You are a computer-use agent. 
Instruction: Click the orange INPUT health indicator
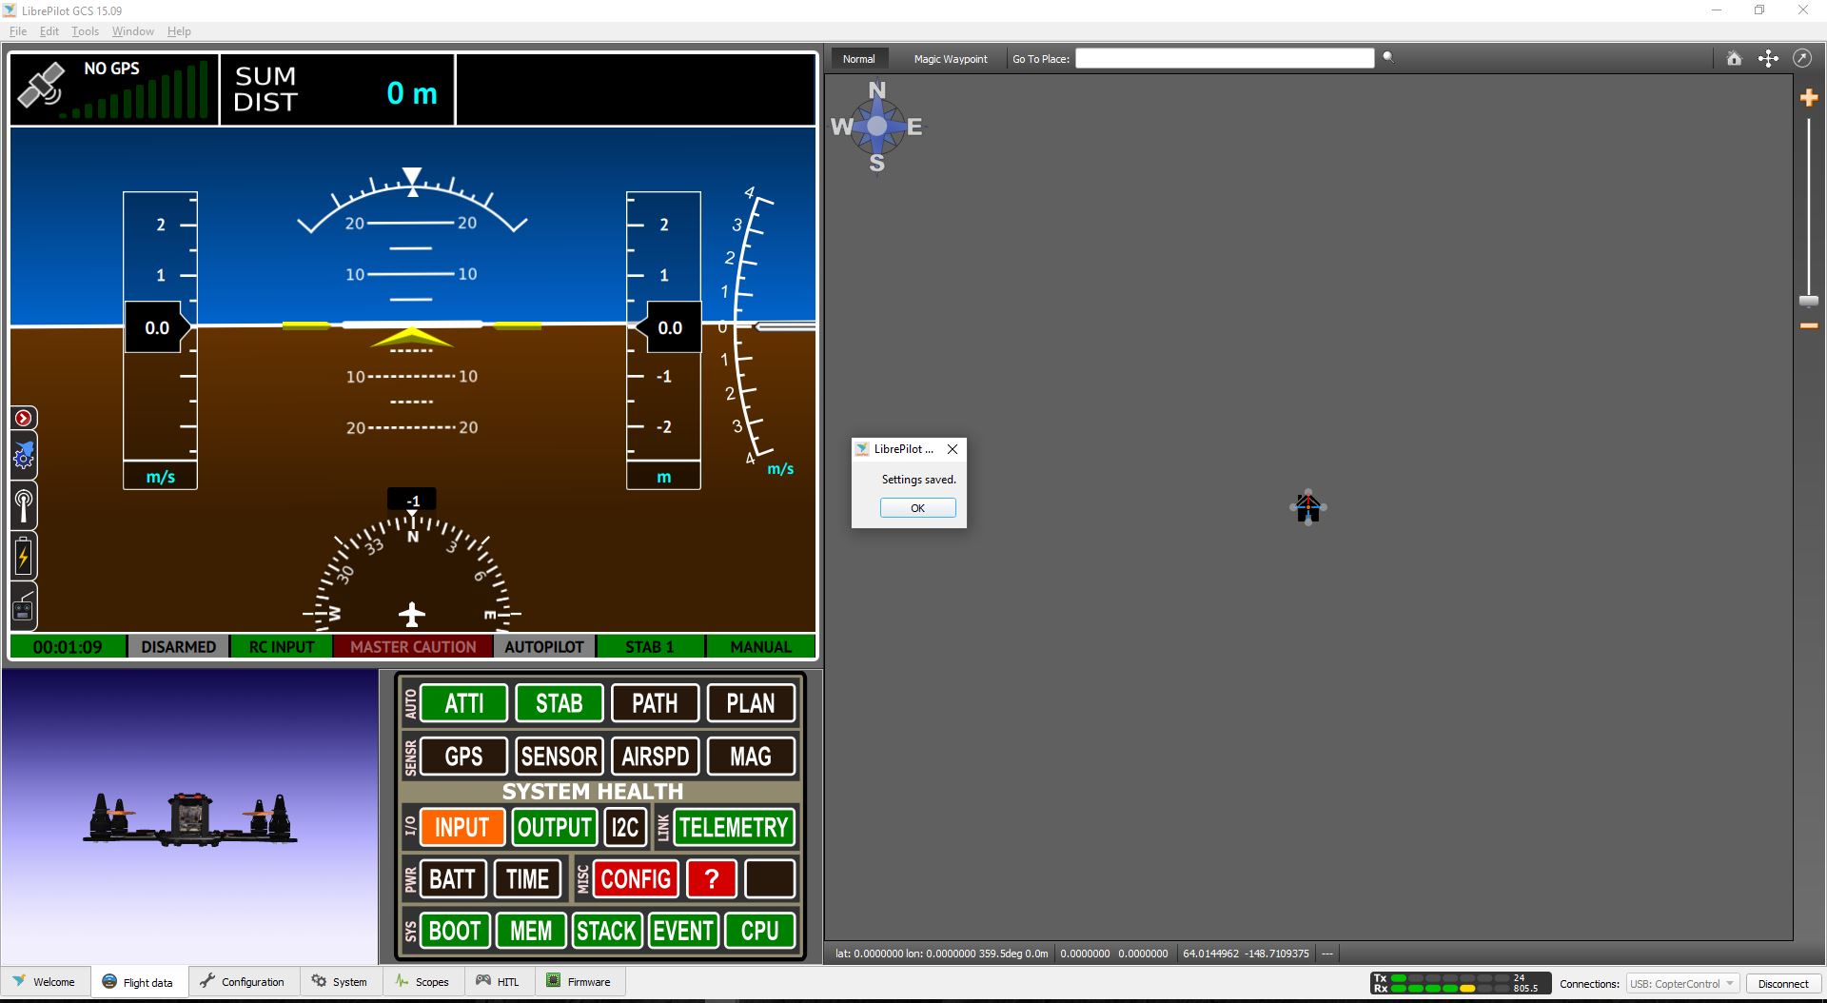click(462, 827)
